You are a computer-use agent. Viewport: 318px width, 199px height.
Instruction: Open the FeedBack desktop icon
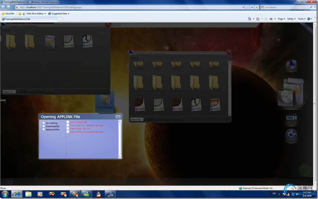291,136
